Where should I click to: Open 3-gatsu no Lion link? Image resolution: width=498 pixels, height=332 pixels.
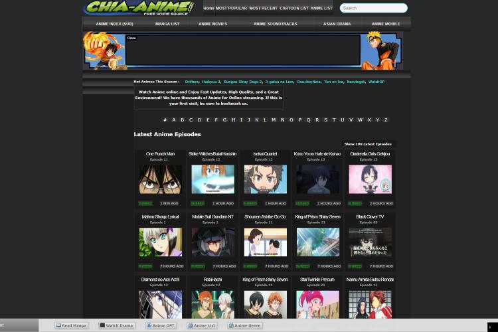(x=279, y=82)
